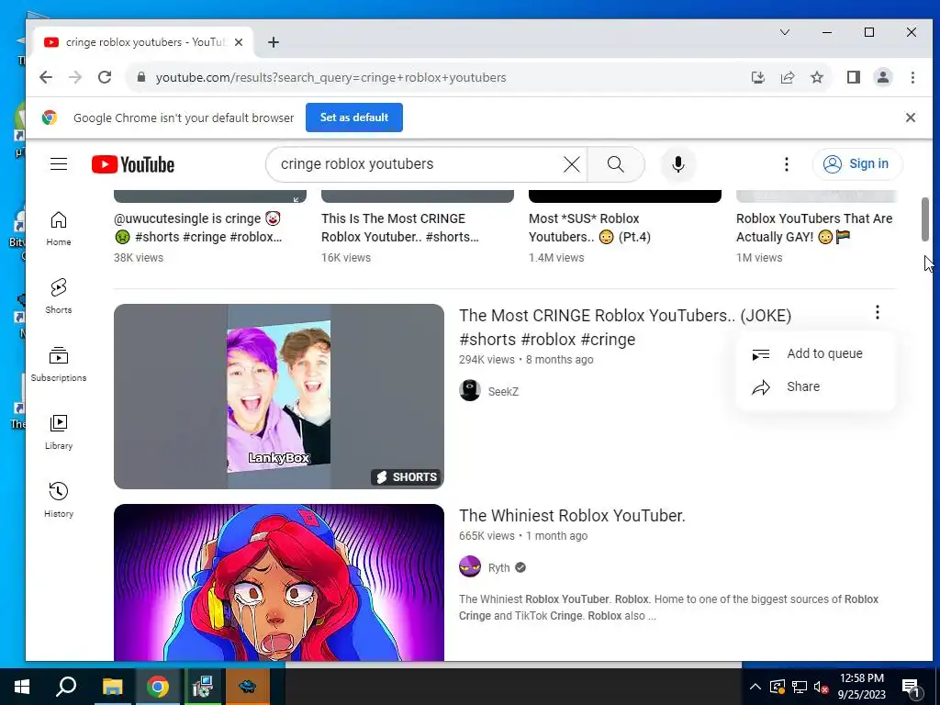The height and width of the screenshot is (705, 940).
Task: Click the SeekZ channel avatar
Action: point(470,391)
